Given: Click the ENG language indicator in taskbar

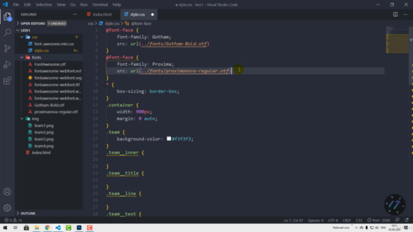Looking at the screenshot, I should [383, 227].
